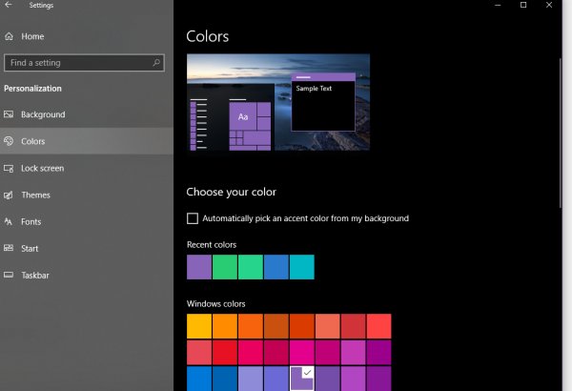Screen dimensions: 572x391
Task: Pick the second green recent color
Action: pos(251,267)
